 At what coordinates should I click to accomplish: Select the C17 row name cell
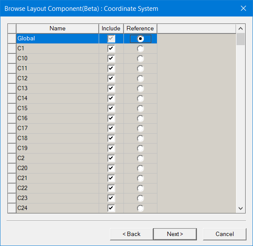(x=57, y=128)
